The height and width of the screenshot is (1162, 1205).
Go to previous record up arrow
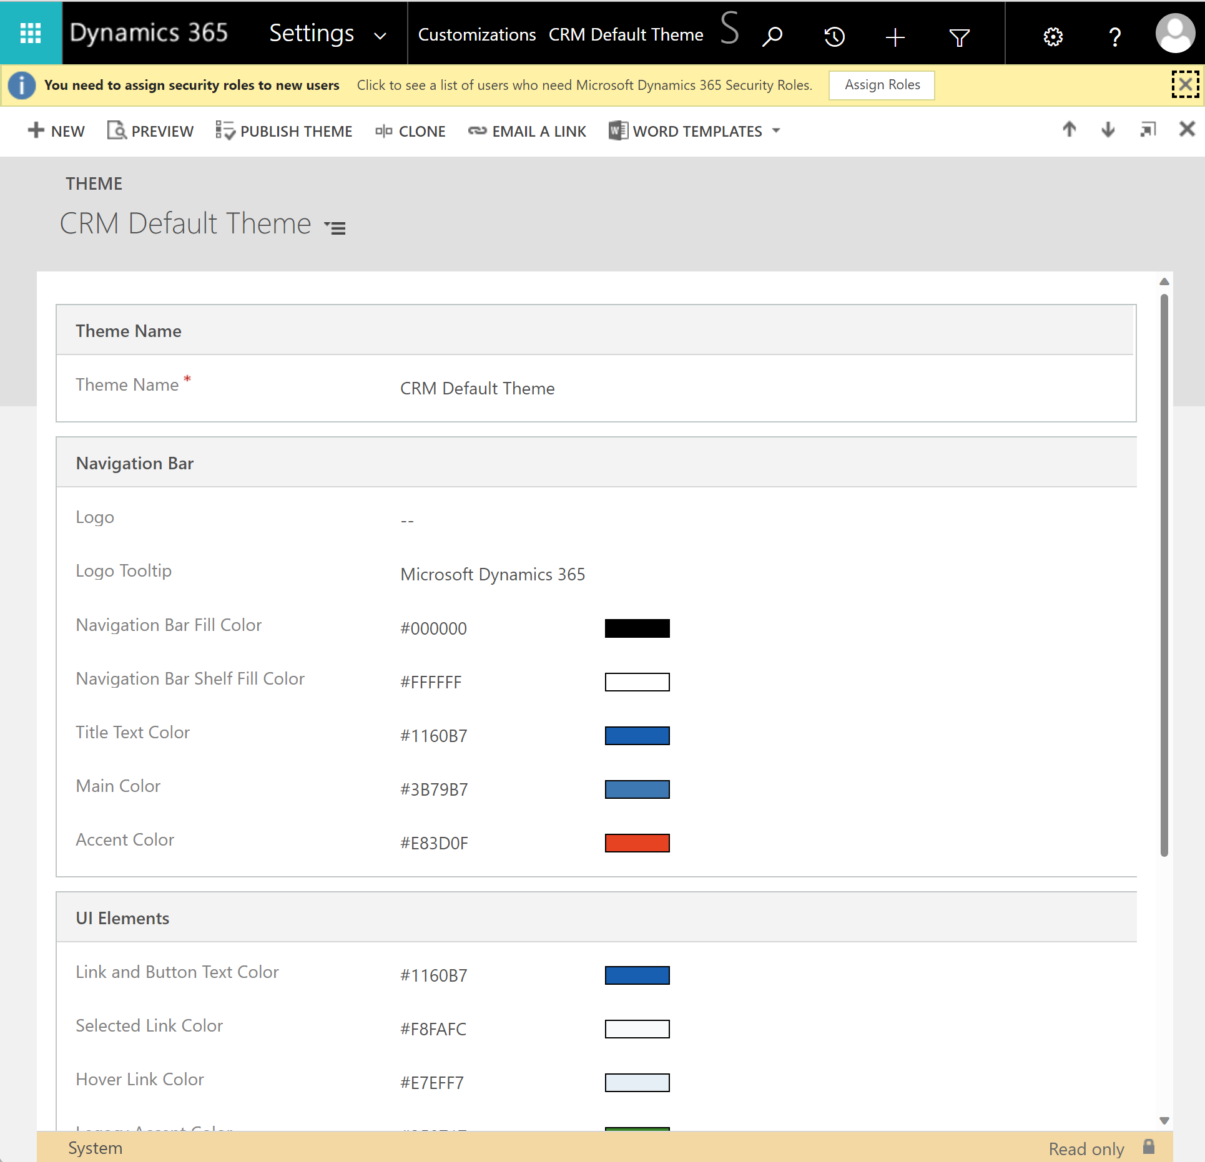1070,129
